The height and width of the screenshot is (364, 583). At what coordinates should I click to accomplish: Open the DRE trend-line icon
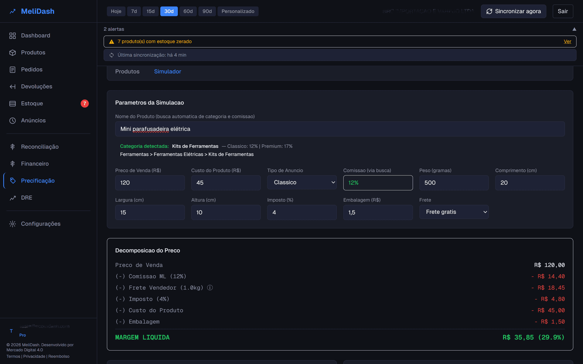[x=12, y=197]
